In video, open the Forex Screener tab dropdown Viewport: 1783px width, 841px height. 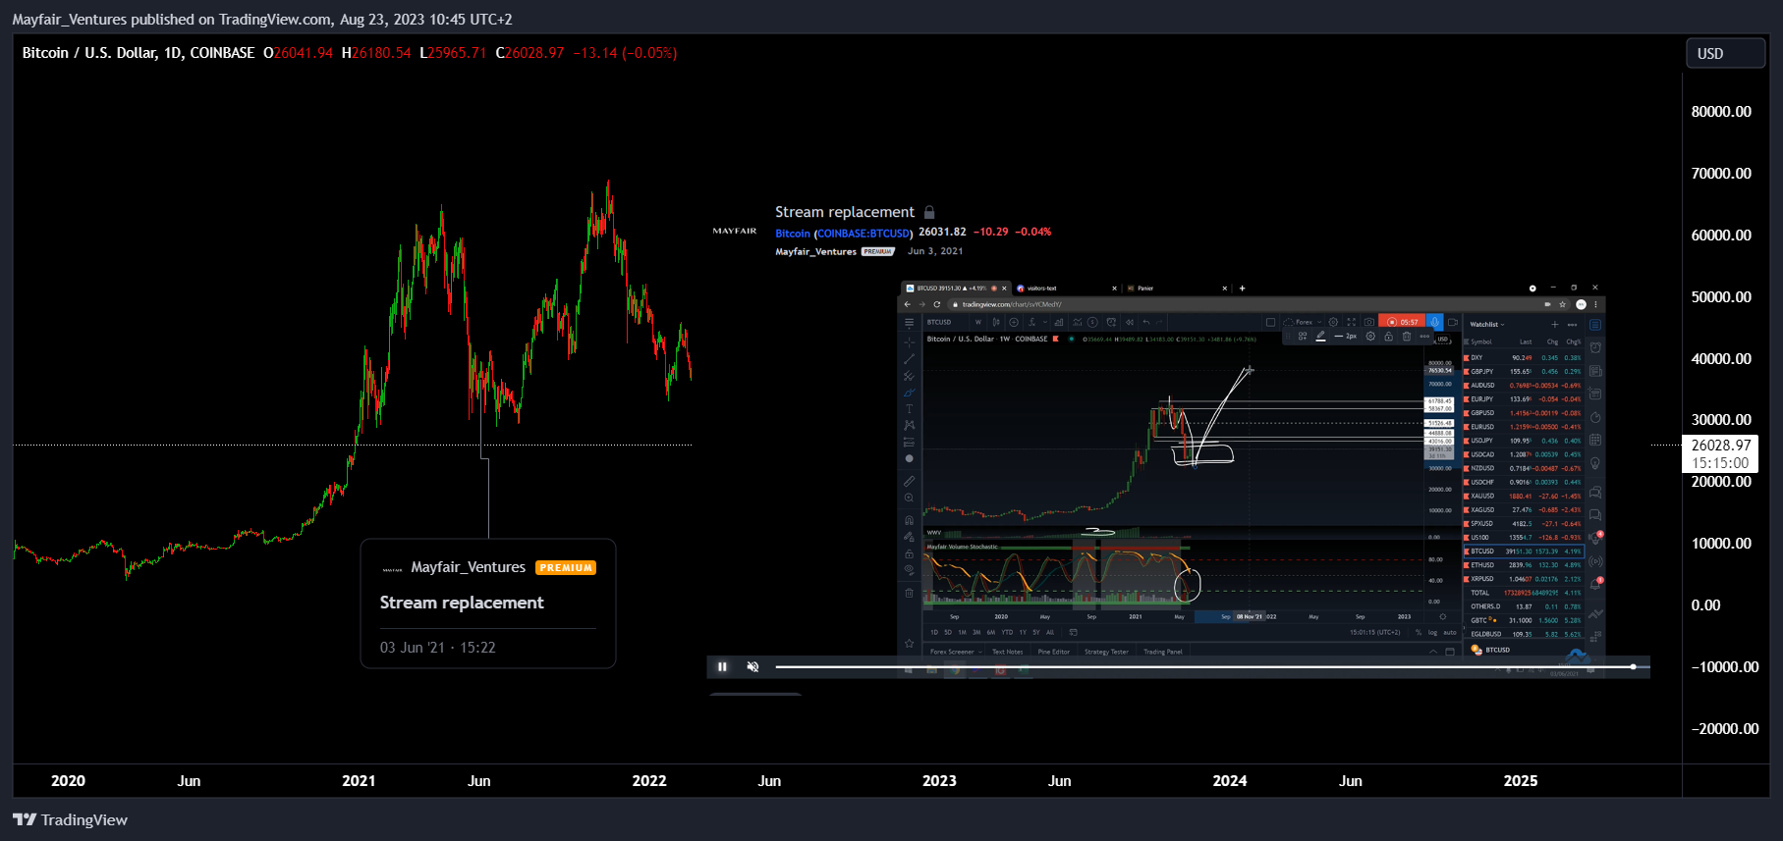pos(956,652)
